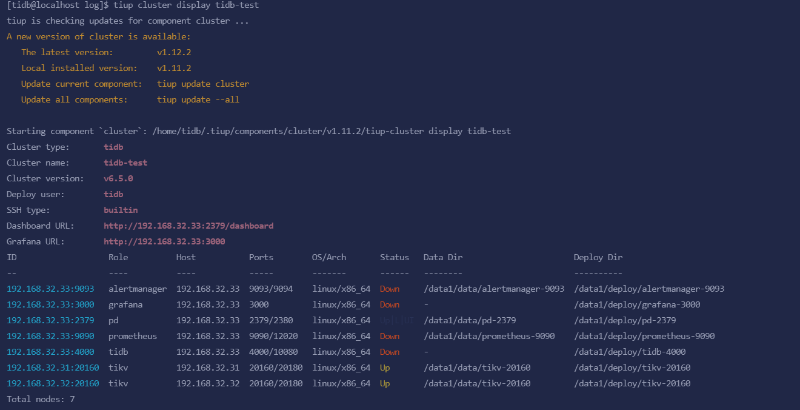Screen dimensions: 800x410
Task: Click 'A new version of cluster is available' line
Action: click(x=99, y=36)
